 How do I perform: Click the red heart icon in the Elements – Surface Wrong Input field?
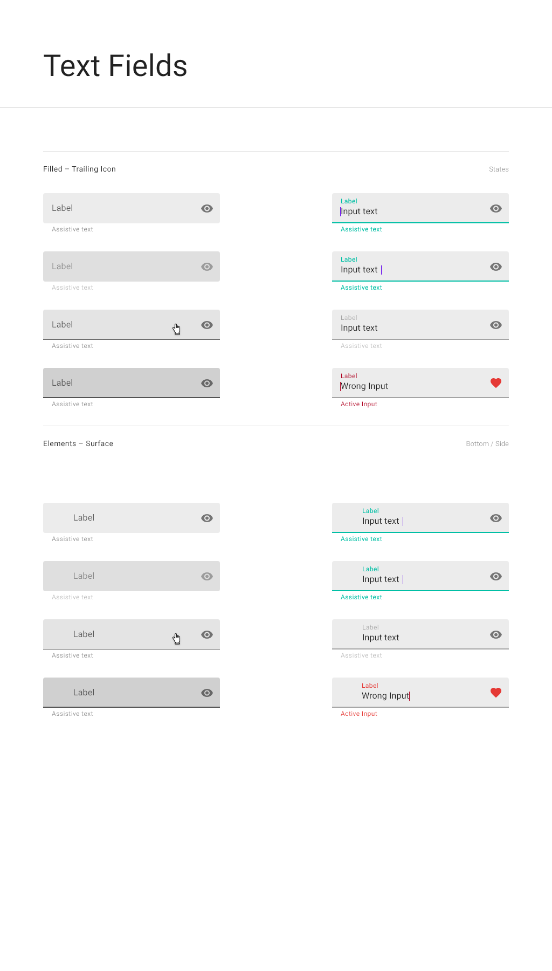point(496,693)
